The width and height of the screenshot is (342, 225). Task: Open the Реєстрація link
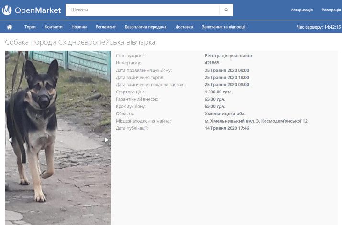point(331,10)
